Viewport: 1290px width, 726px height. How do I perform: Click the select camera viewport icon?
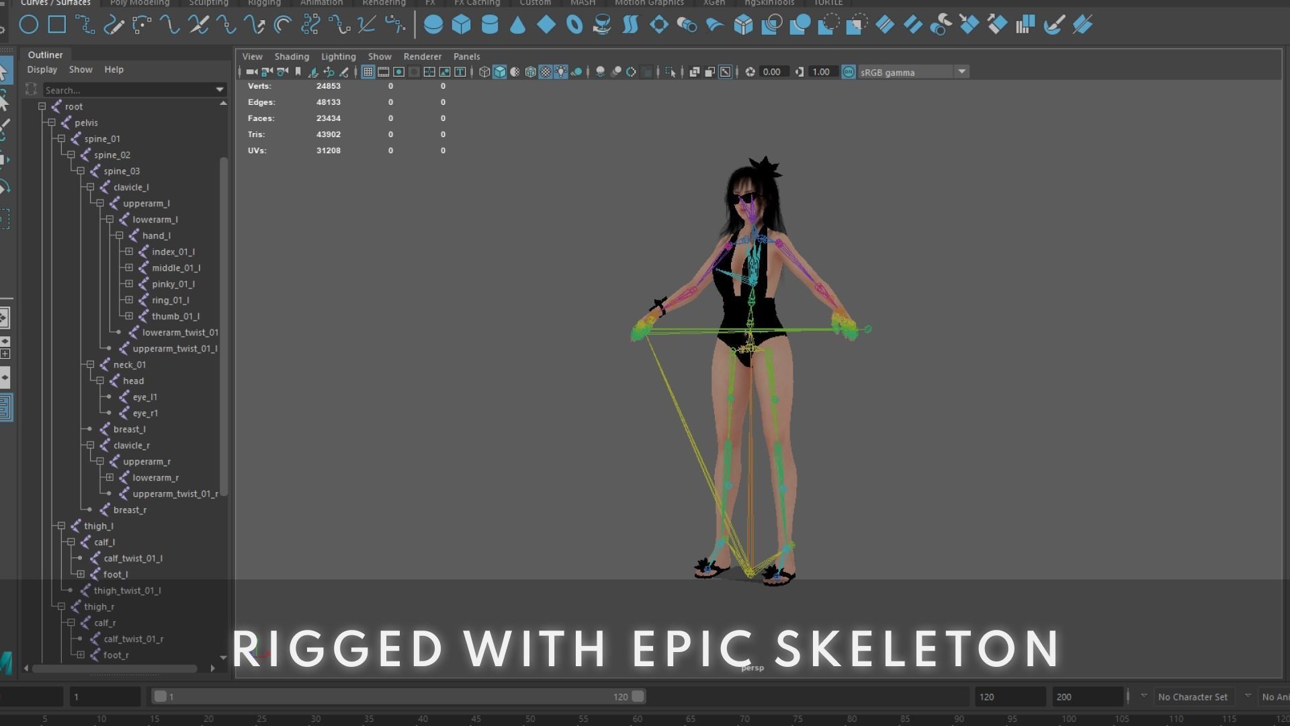(251, 72)
